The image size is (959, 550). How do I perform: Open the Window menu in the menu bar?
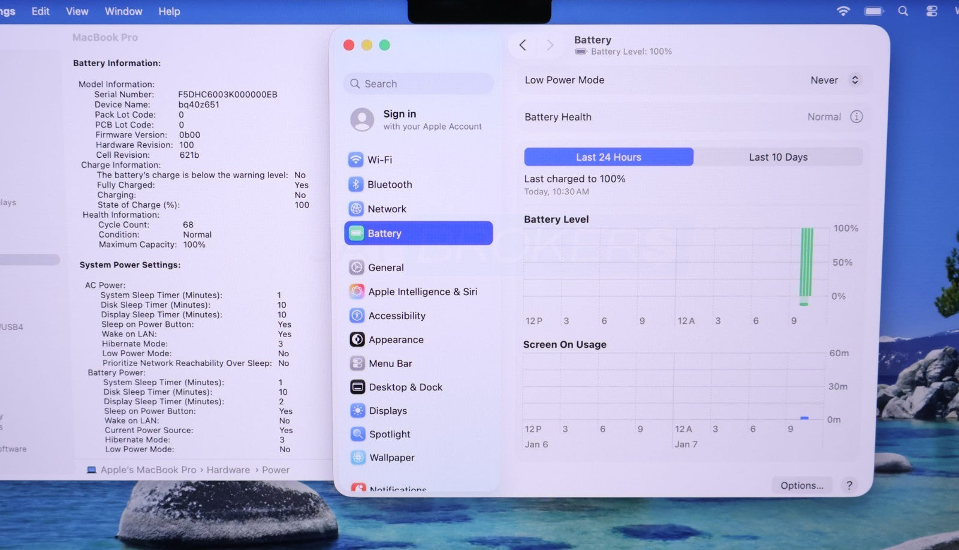[123, 11]
